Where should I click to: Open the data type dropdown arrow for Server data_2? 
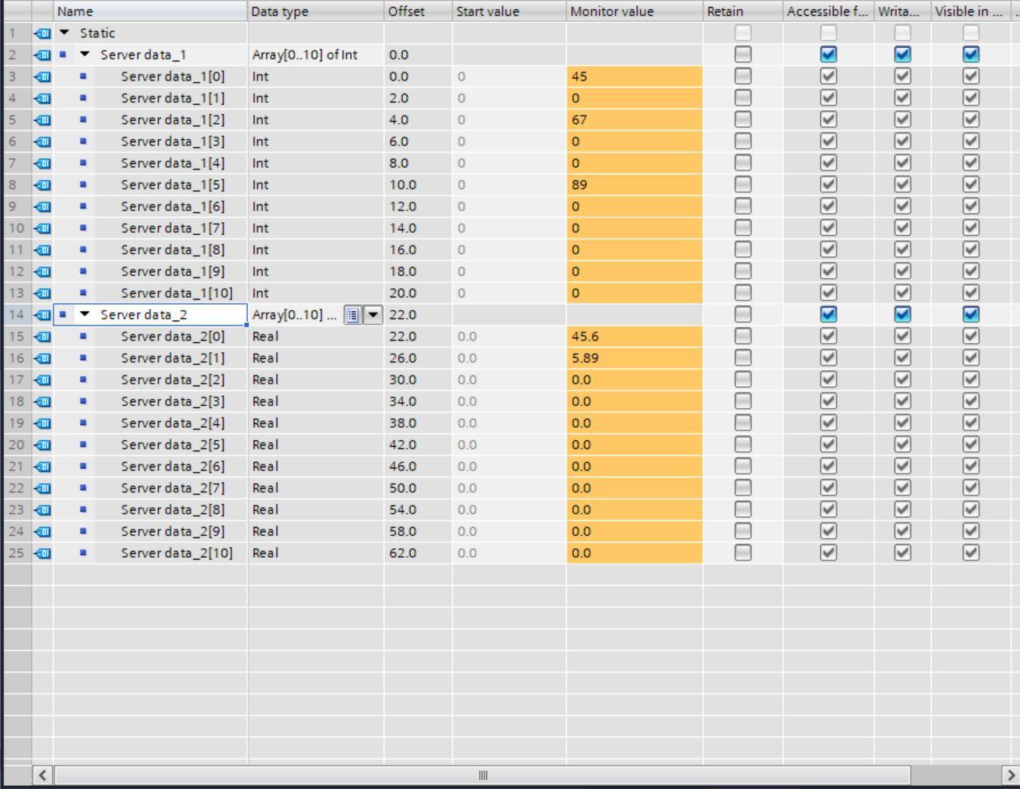click(x=373, y=315)
